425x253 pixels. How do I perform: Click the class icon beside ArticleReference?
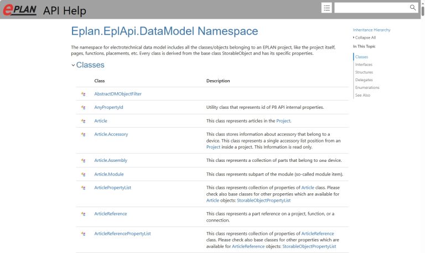click(x=83, y=214)
